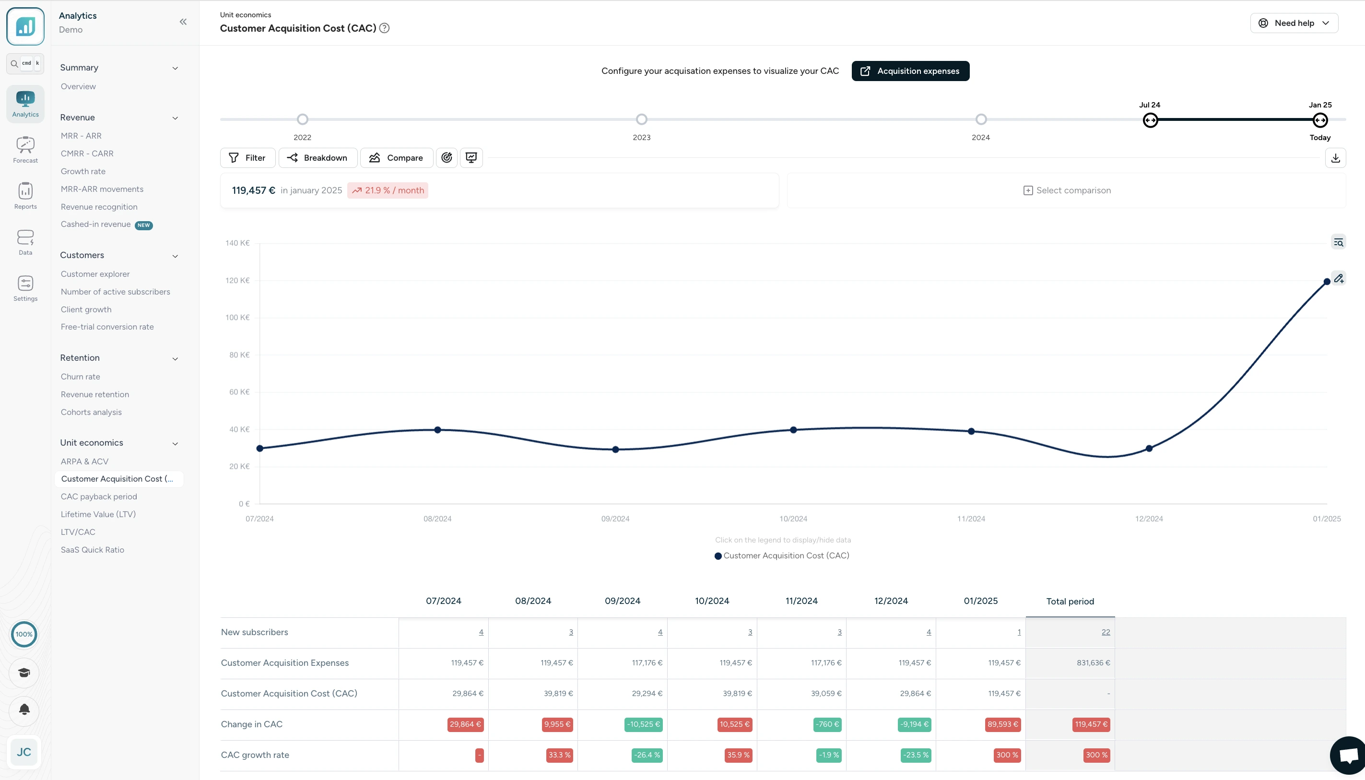
Task: Collapse the Customers section
Action: pyautogui.click(x=175, y=256)
